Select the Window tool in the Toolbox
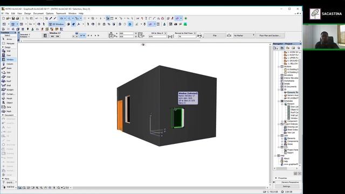Image resolution: width=345 pixels, height=194 pixels. pyautogui.click(x=8, y=60)
